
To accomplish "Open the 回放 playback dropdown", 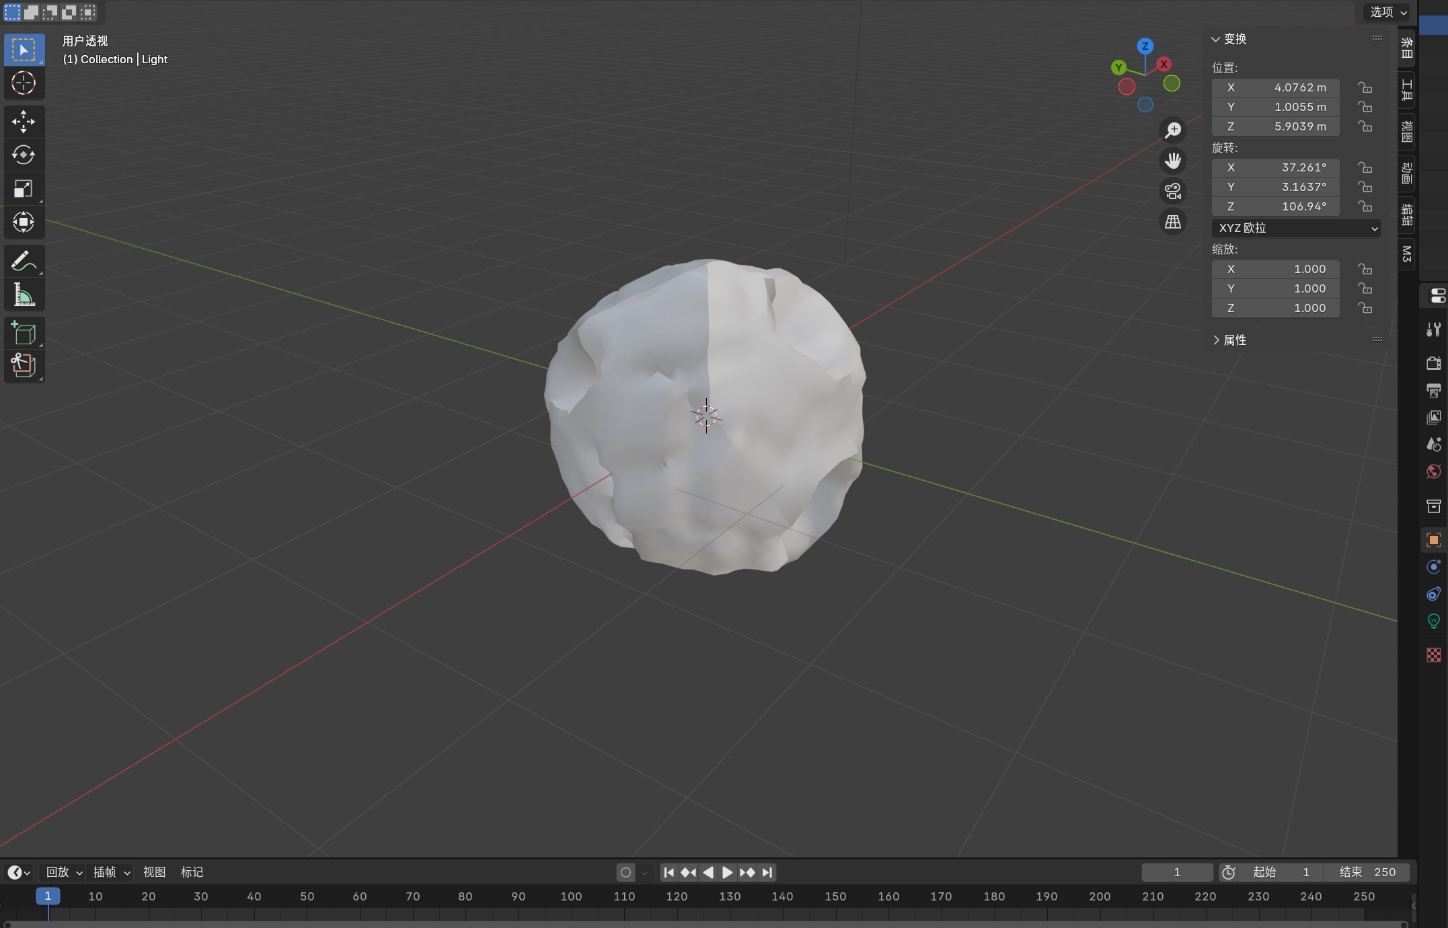I will (64, 872).
